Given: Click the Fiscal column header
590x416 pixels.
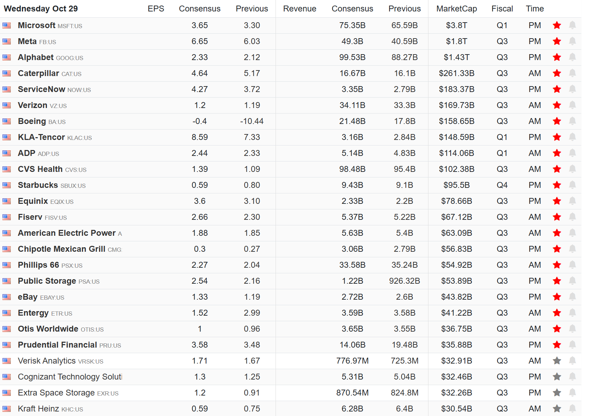Looking at the screenshot, I should point(502,9).
